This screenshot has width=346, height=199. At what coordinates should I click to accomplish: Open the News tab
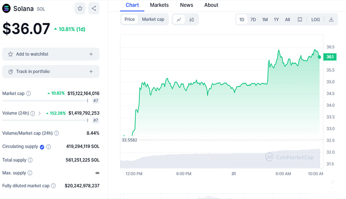click(186, 5)
